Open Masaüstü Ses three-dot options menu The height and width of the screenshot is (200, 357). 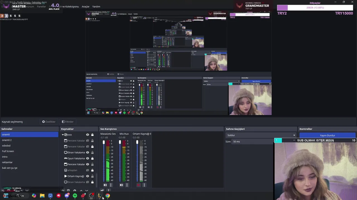pyautogui.click(x=111, y=185)
